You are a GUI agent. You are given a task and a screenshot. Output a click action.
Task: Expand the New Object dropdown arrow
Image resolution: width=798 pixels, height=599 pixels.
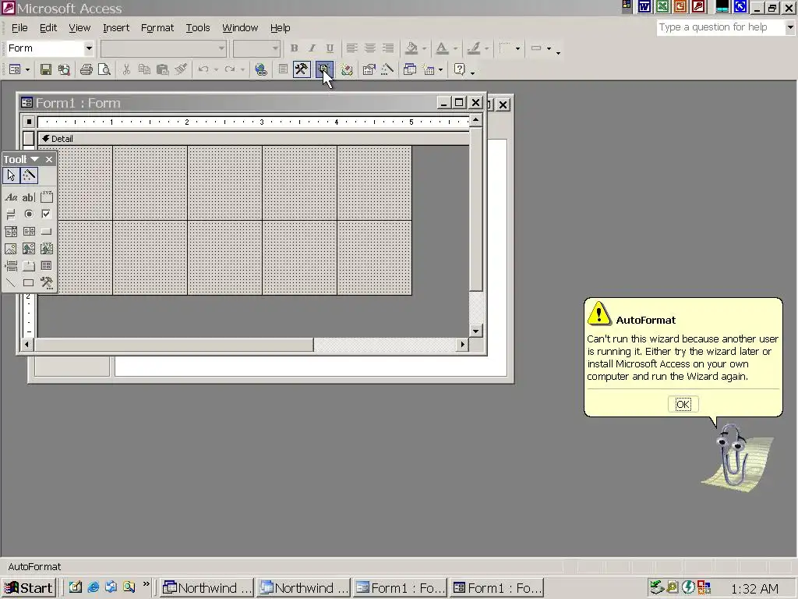440,69
